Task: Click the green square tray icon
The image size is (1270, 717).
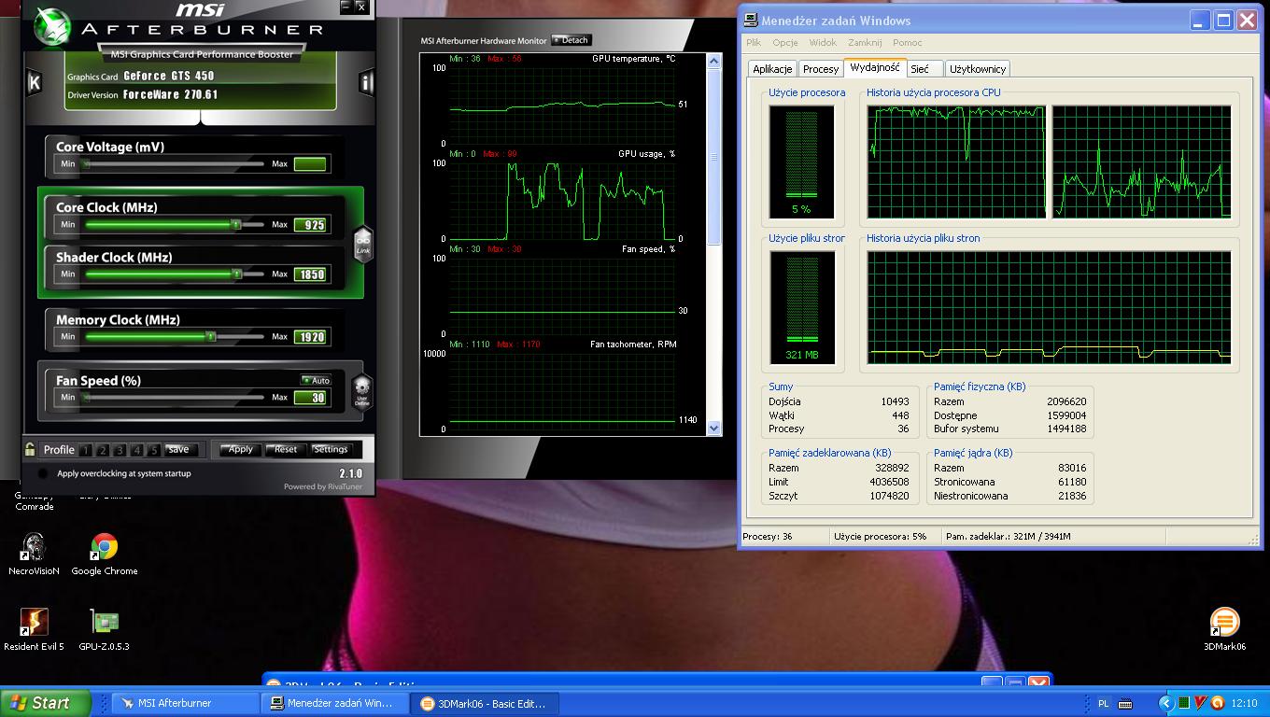Action: pos(1183,703)
